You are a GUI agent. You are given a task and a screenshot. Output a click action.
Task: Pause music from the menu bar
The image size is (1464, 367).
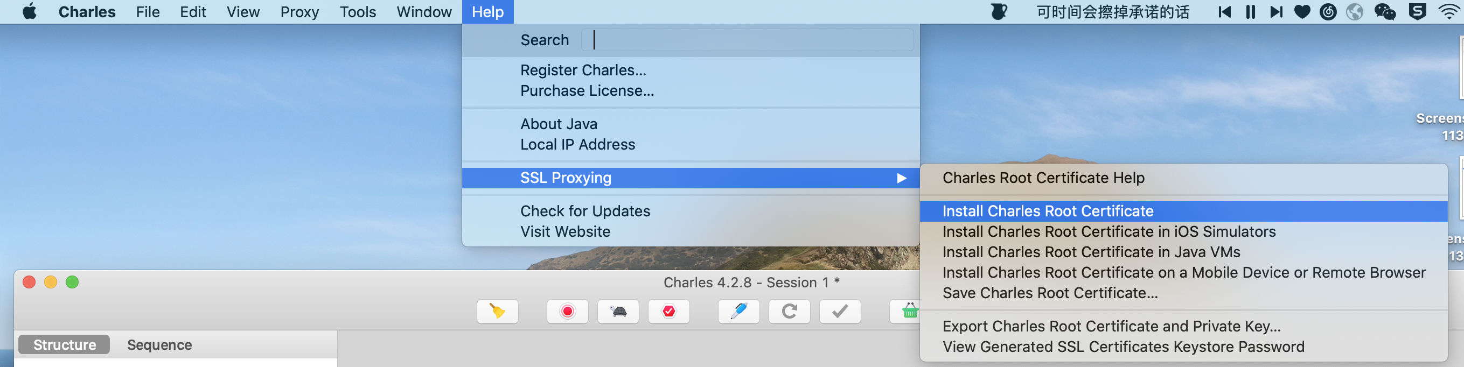click(1250, 12)
